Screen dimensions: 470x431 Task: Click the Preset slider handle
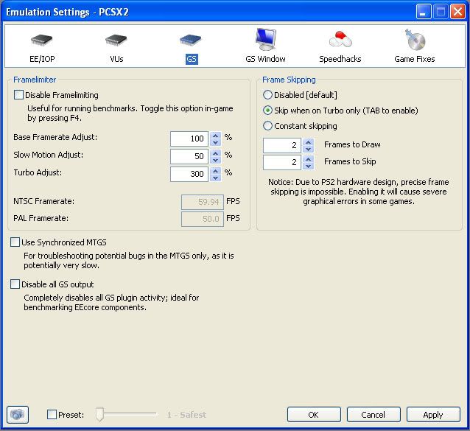(x=99, y=414)
